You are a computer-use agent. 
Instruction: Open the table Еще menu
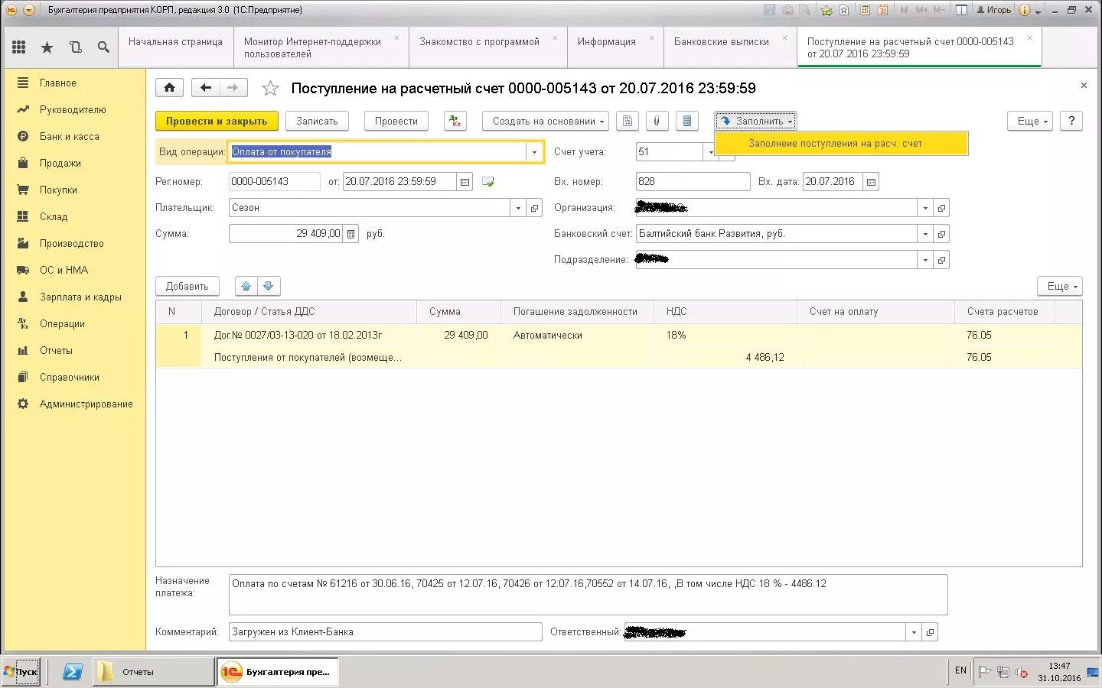1060,286
